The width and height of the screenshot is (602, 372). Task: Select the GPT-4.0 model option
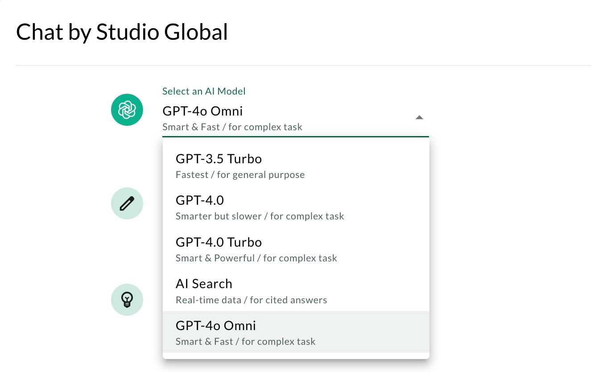click(296, 207)
